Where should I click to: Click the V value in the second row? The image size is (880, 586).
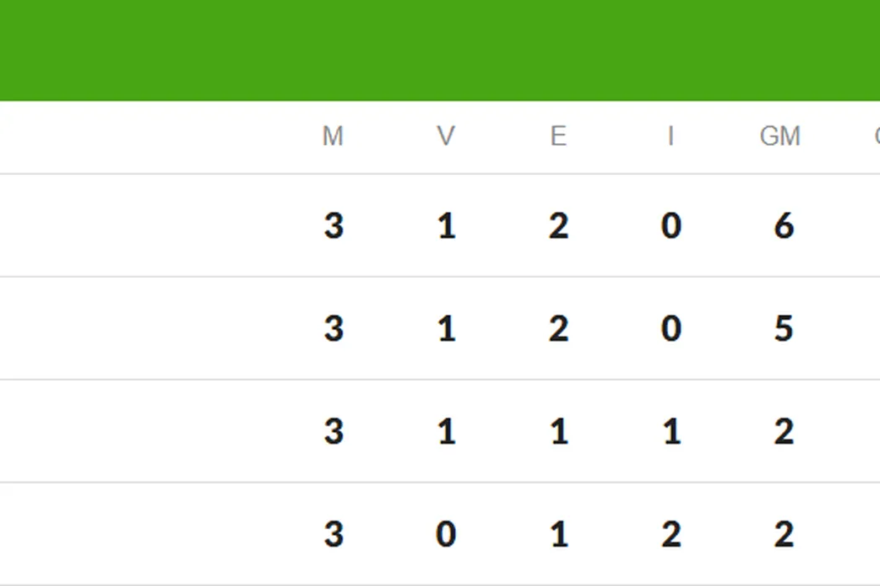[446, 329]
